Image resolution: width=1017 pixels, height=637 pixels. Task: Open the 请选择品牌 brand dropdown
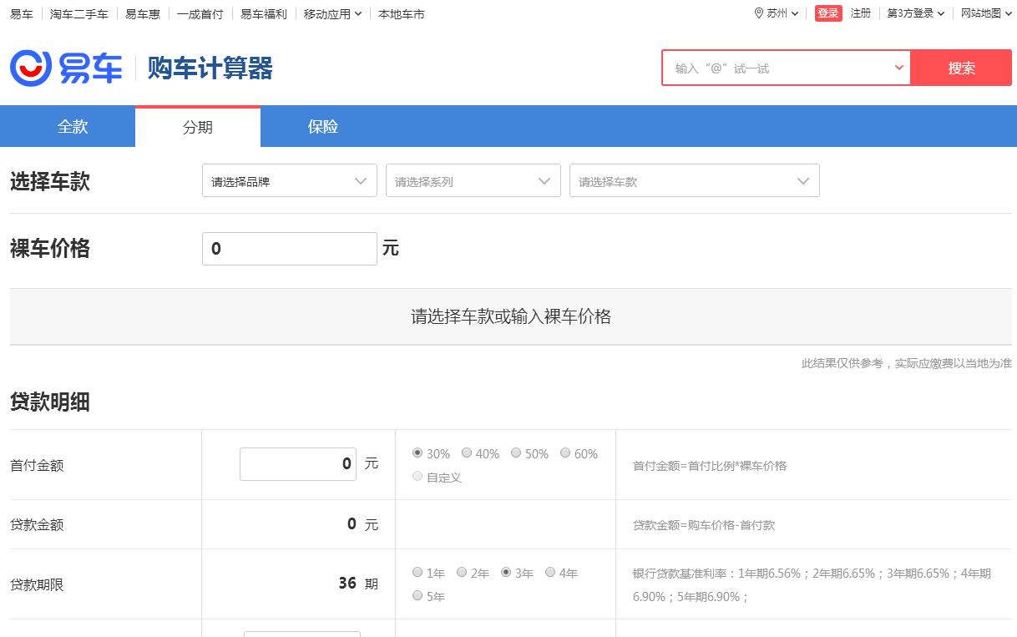(x=289, y=181)
